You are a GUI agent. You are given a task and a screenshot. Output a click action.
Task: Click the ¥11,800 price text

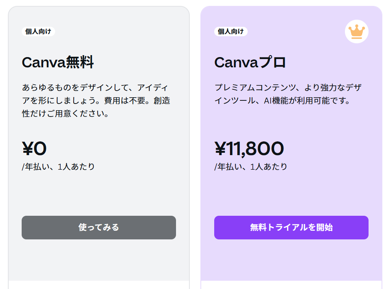(x=249, y=149)
